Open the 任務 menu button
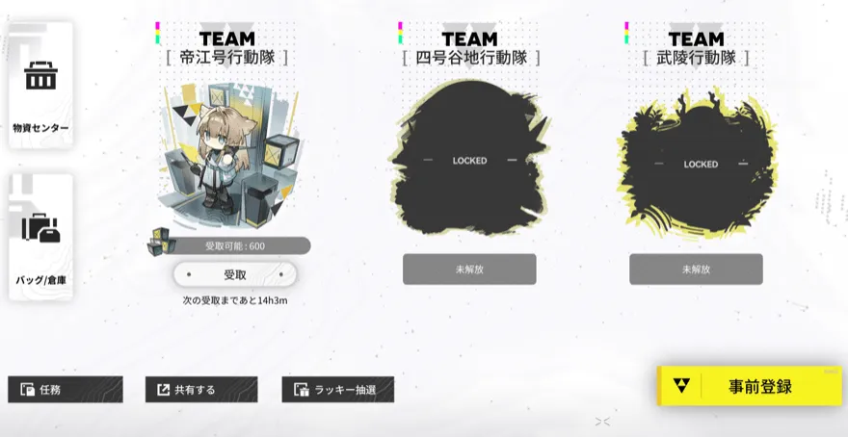This screenshot has width=848, height=437. 66,390
